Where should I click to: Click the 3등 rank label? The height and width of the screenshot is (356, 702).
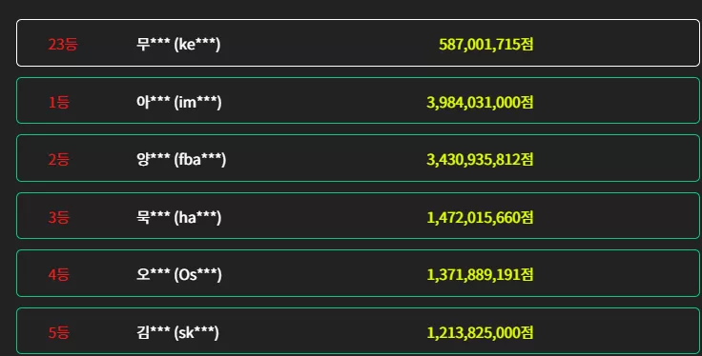tap(58, 218)
